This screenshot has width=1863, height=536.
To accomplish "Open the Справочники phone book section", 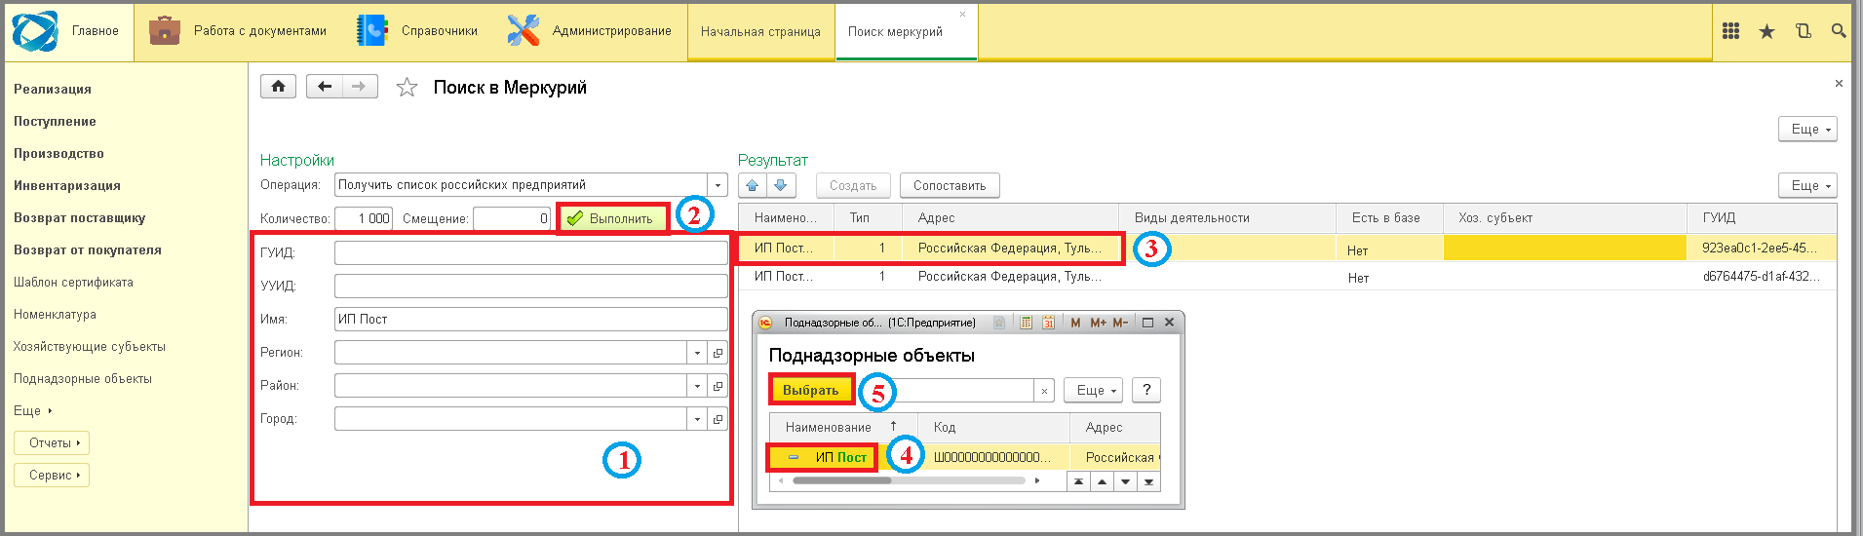I will pos(418,31).
